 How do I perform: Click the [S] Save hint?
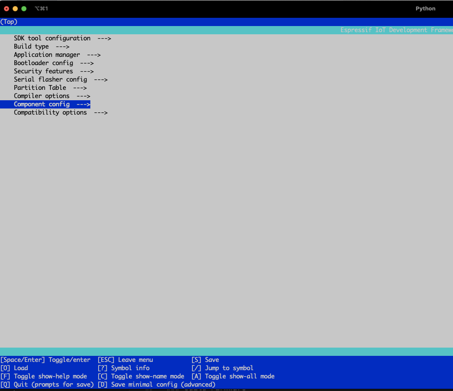point(205,360)
